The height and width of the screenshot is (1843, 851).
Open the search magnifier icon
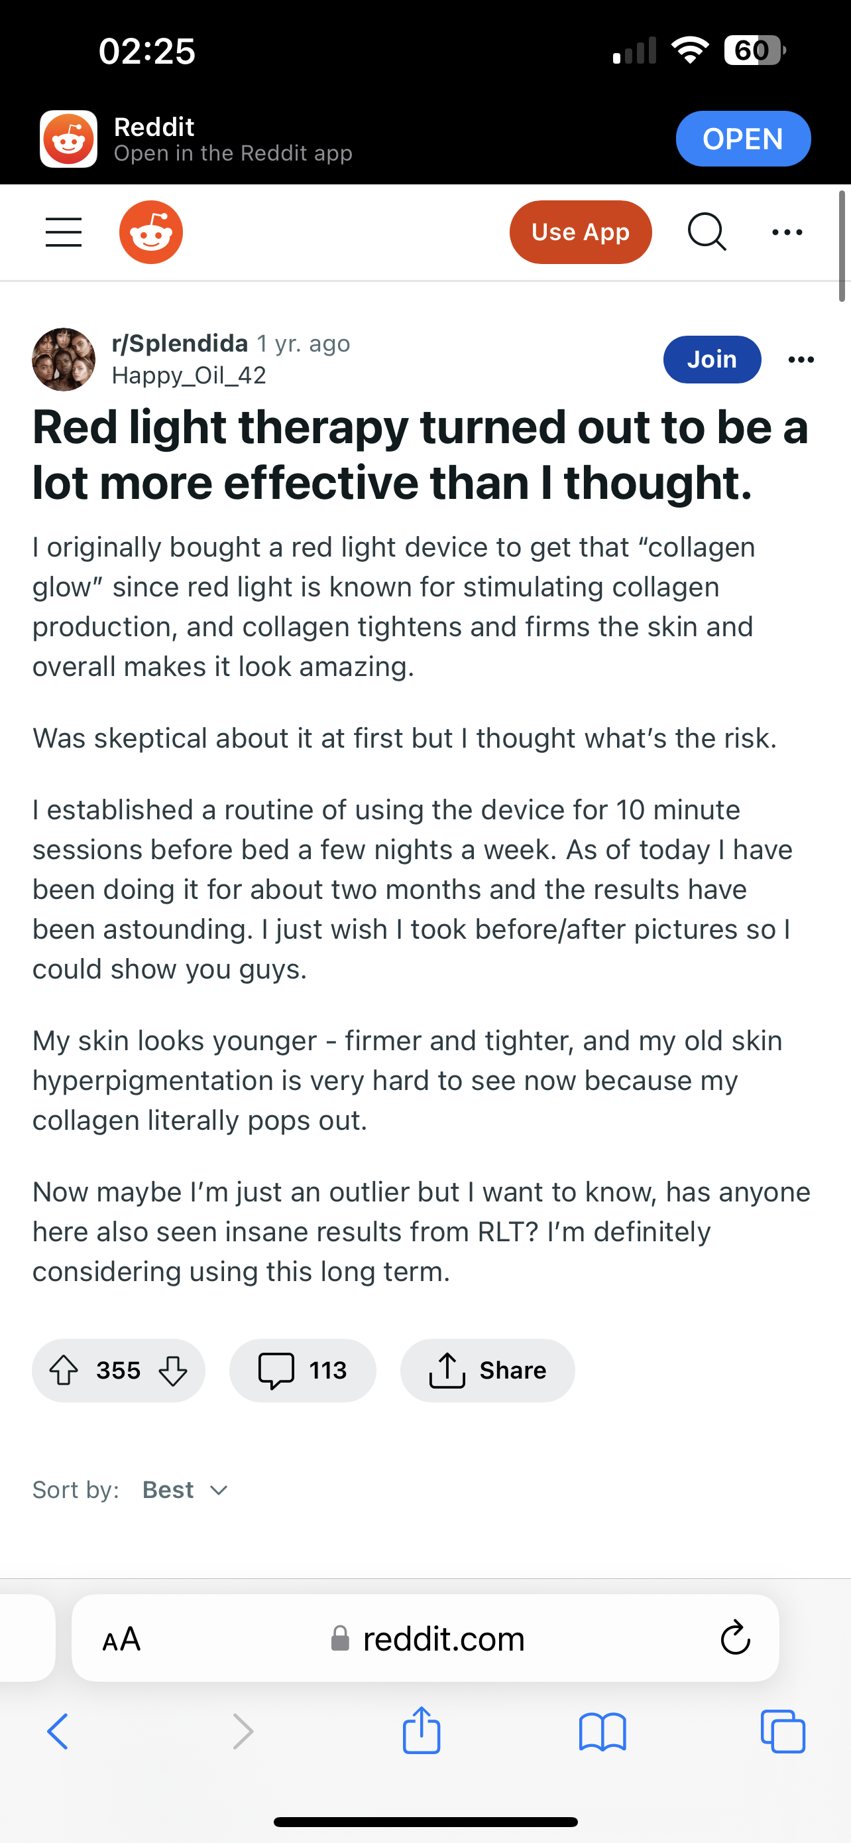(707, 232)
